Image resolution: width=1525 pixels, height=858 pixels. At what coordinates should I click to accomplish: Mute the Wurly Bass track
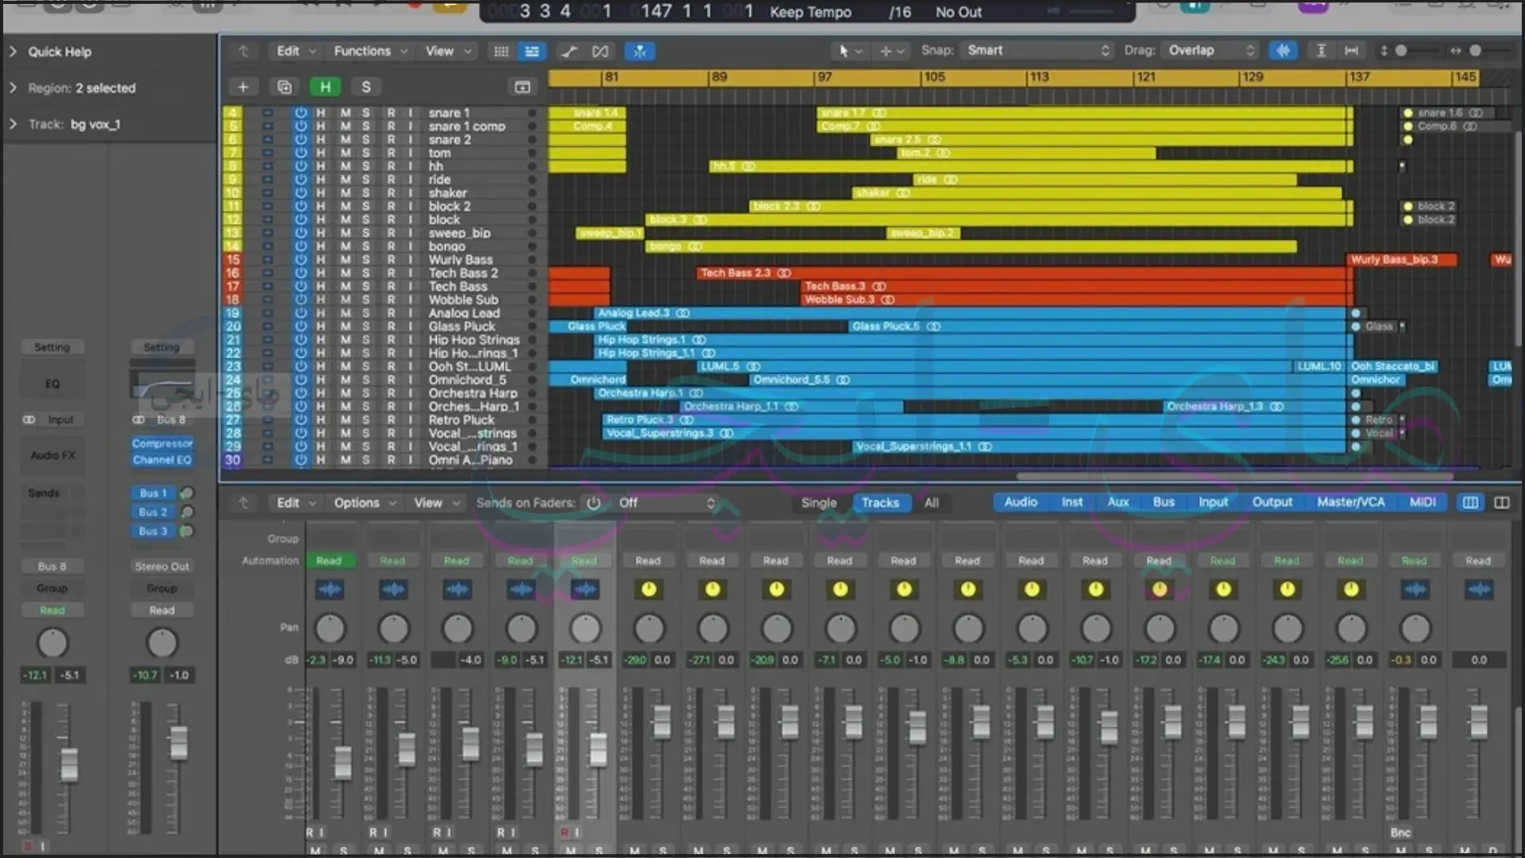coord(346,260)
